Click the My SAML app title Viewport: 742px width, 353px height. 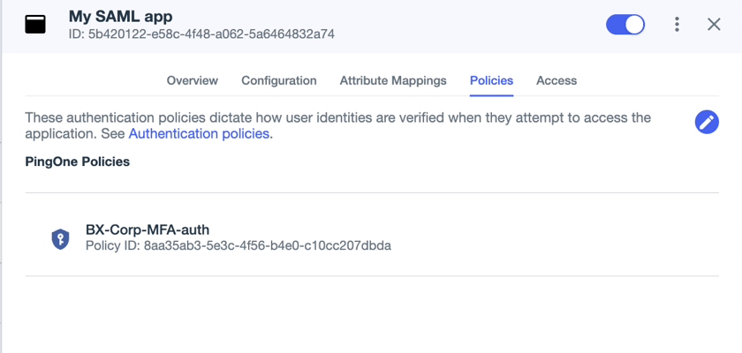(x=121, y=17)
